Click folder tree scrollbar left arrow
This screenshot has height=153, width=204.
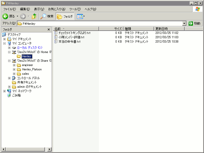pos(4,149)
